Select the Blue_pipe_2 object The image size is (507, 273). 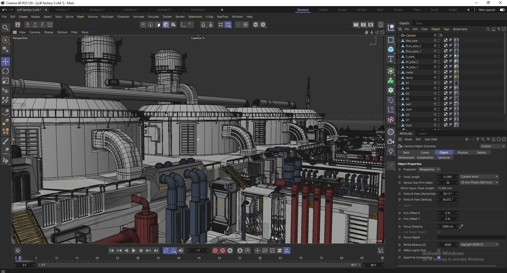[x=413, y=46]
